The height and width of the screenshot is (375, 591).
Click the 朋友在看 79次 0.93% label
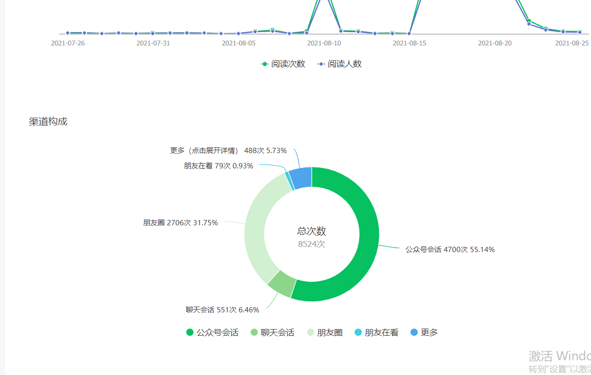click(x=218, y=166)
